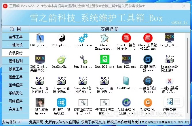
Task: Click the v2022.12 version label
Action: tap(179, 22)
